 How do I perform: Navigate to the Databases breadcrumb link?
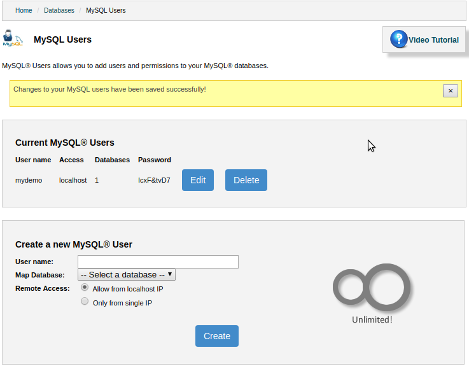[59, 10]
